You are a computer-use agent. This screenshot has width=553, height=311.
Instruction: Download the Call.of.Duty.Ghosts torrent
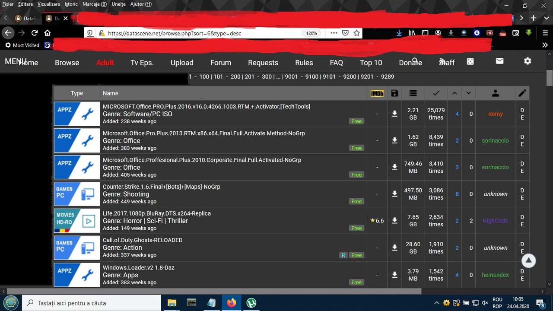394,248
